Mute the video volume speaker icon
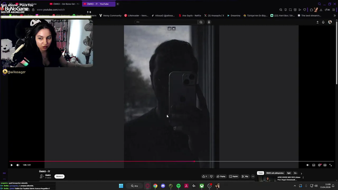This screenshot has width=338, height=190. (x=18, y=165)
